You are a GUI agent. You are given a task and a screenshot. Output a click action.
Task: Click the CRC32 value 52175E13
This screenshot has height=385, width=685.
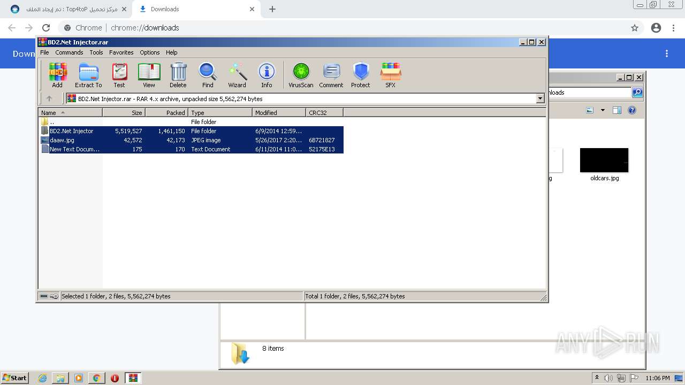point(322,149)
